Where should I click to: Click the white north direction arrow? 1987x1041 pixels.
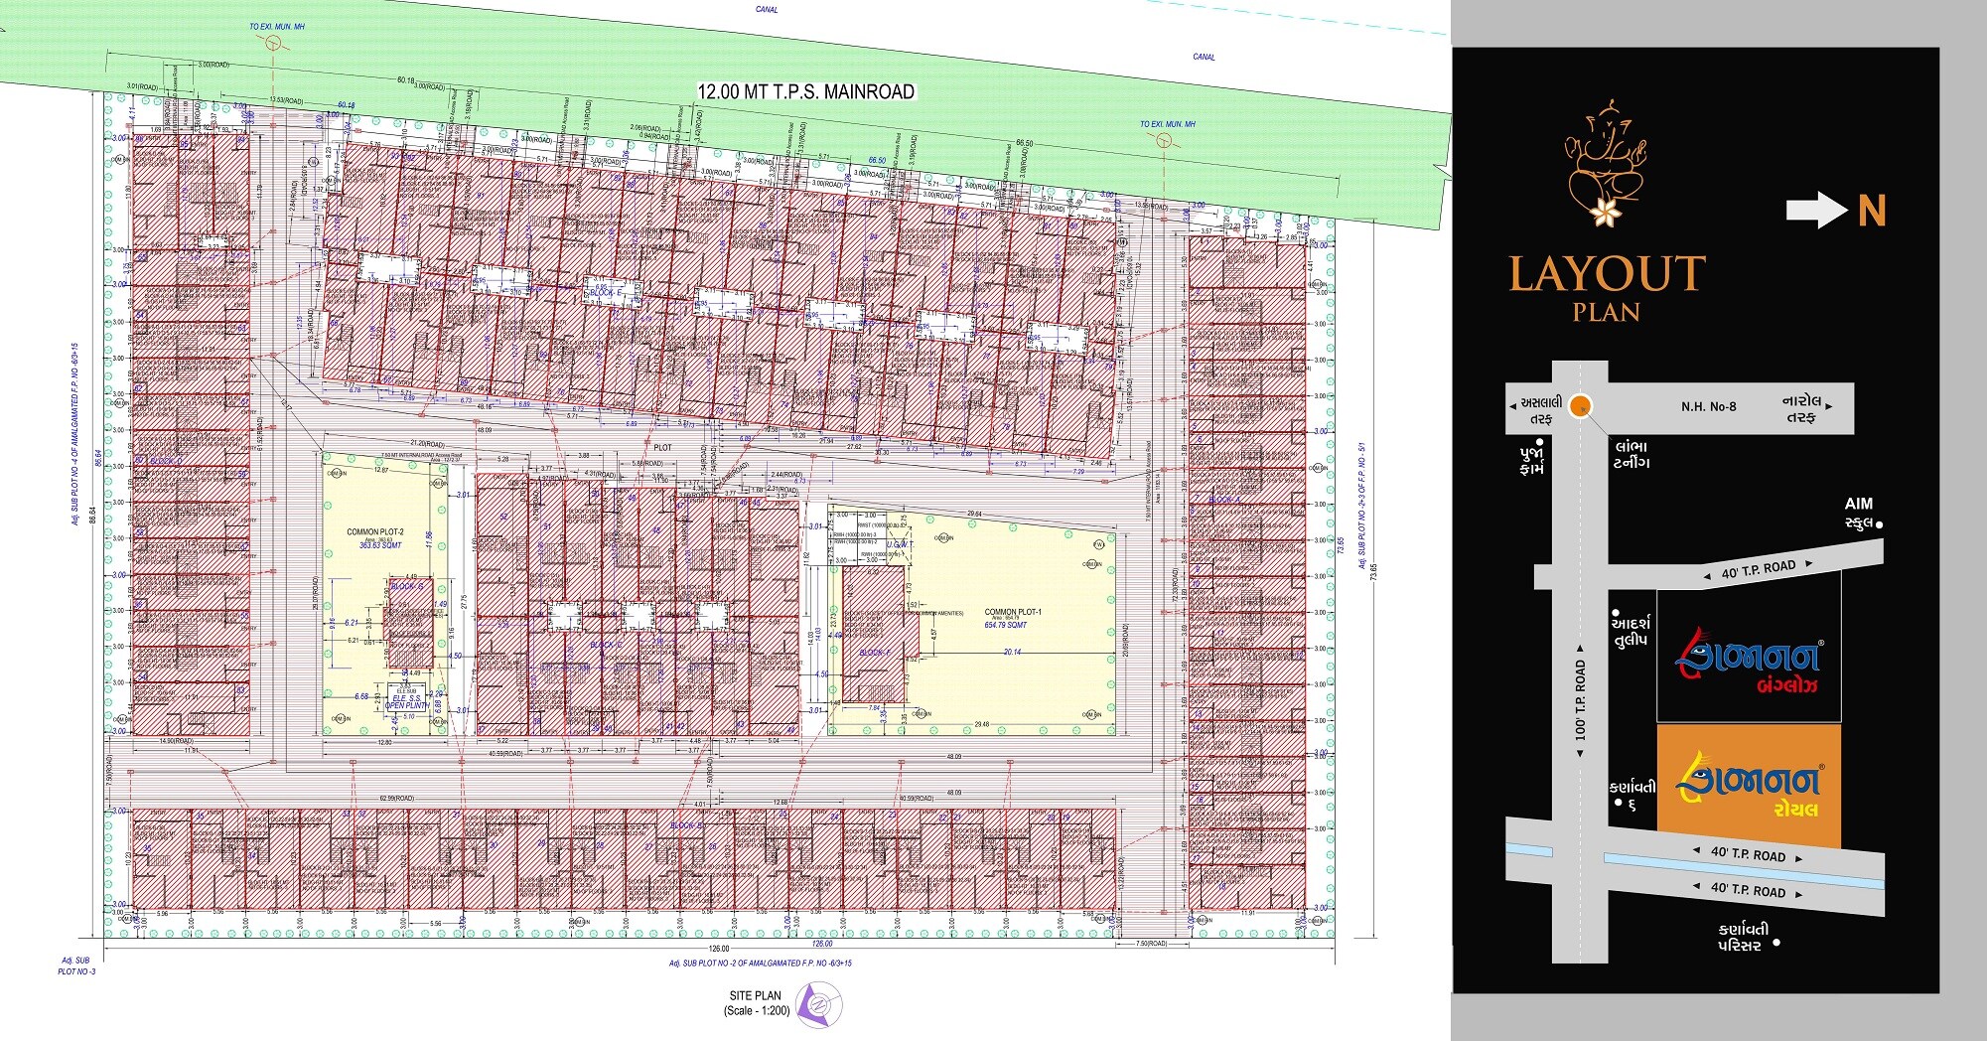coord(1816,210)
